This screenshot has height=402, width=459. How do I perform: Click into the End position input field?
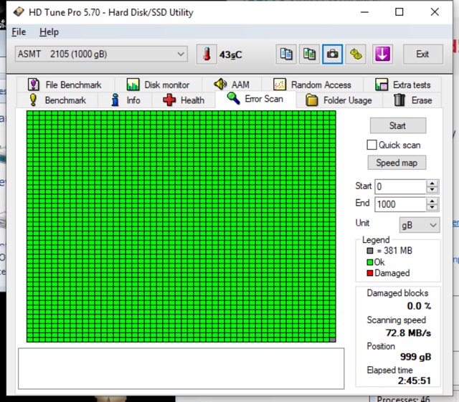point(399,204)
